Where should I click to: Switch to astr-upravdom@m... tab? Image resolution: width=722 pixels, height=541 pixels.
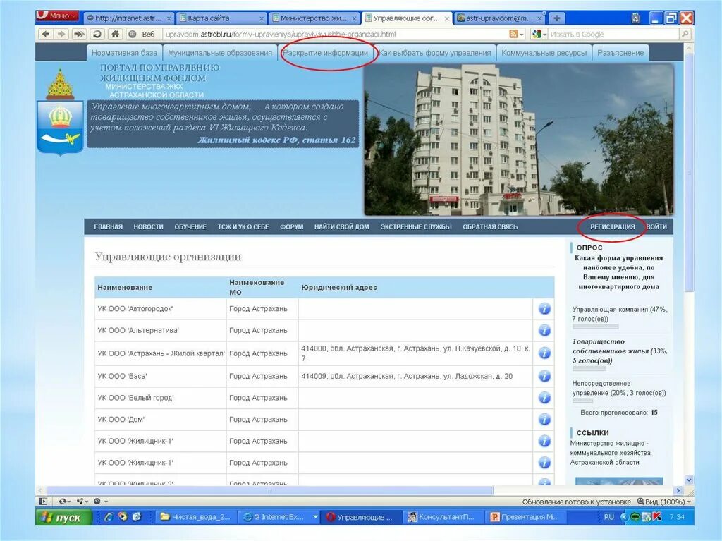coord(500,18)
